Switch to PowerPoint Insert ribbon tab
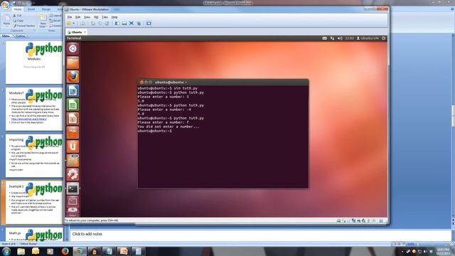This screenshot has width=455, height=256. click(x=31, y=9)
